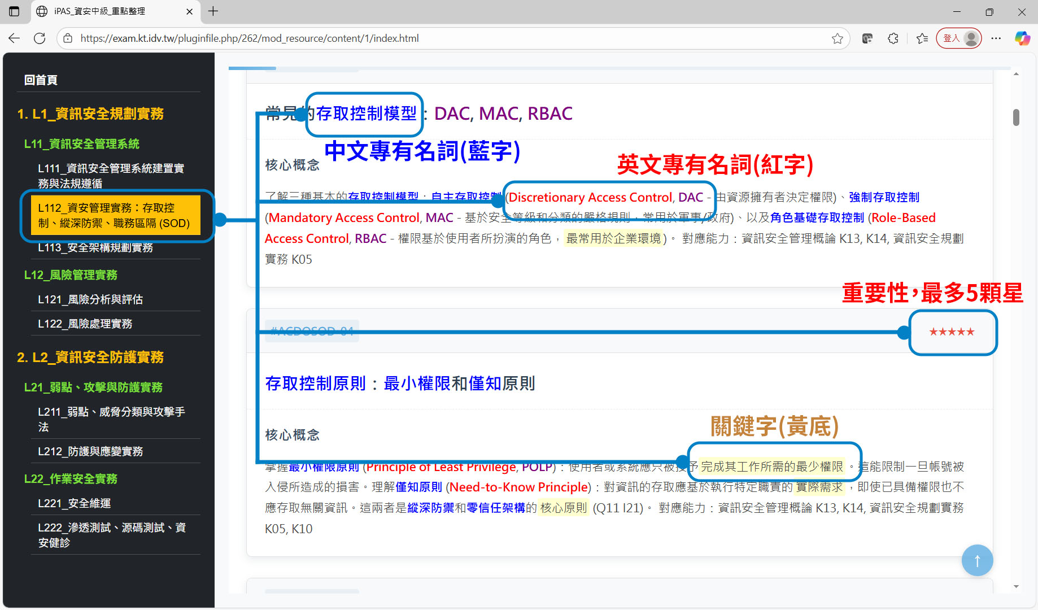Click the scroll-to-top arrow button

[977, 560]
